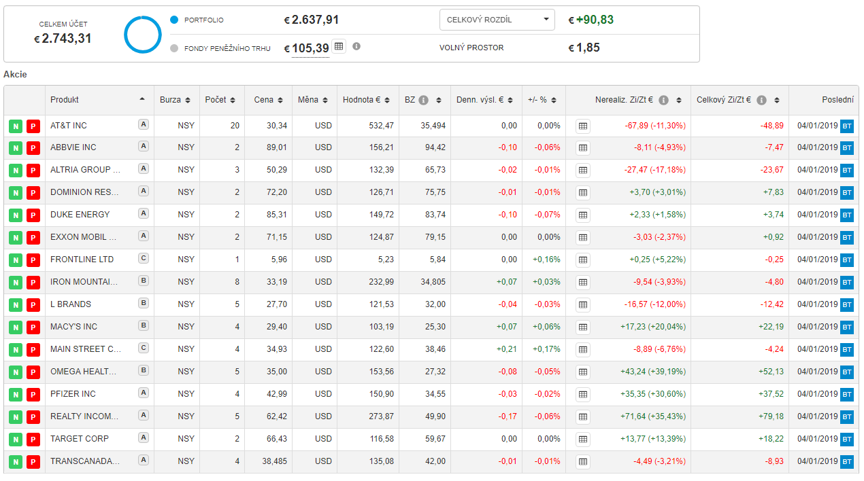Sort the table by Hodnota € column
The height and width of the screenshot is (481, 864).
click(x=368, y=100)
